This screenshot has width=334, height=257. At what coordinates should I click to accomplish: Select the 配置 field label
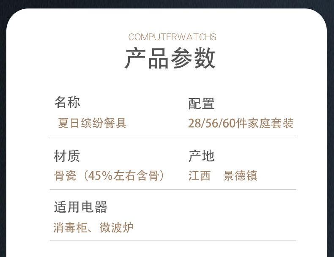201,103
